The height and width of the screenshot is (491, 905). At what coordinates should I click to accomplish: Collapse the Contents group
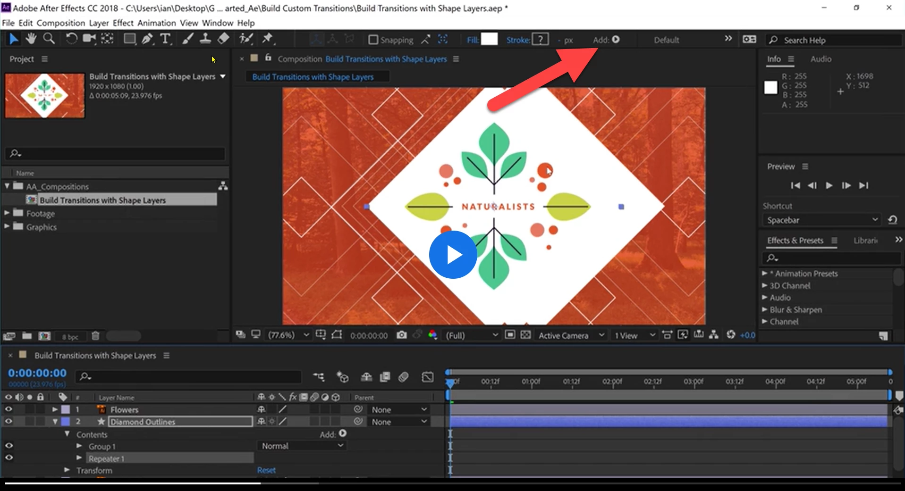pyautogui.click(x=67, y=434)
